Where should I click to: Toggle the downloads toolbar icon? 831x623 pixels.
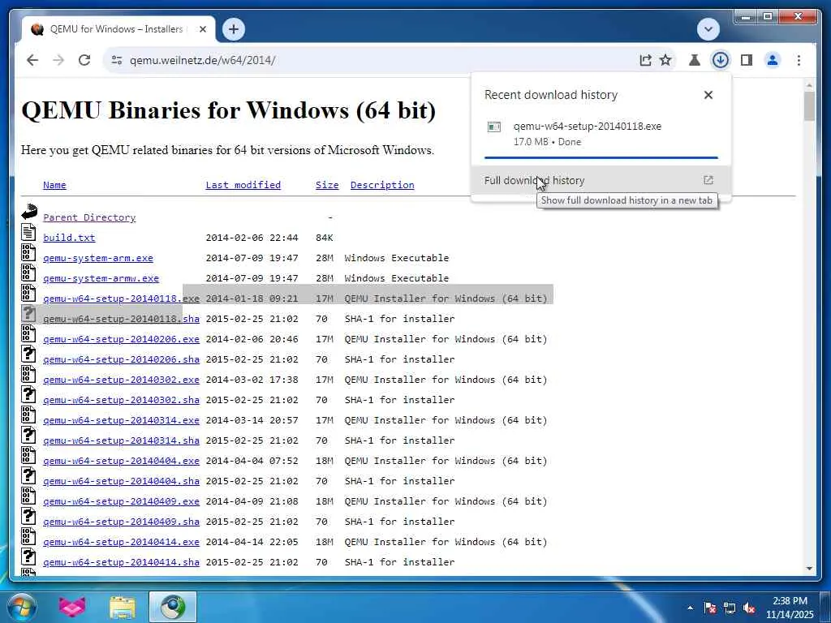point(721,60)
